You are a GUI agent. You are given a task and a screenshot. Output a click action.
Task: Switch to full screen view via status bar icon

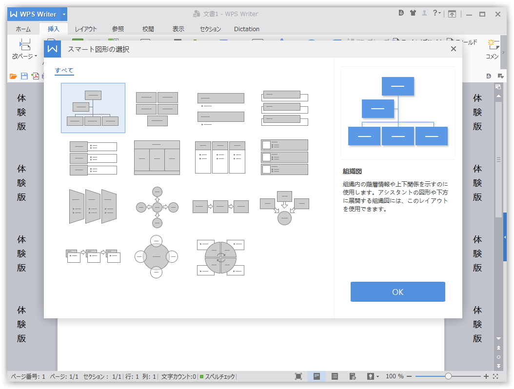tap(299, 376)
